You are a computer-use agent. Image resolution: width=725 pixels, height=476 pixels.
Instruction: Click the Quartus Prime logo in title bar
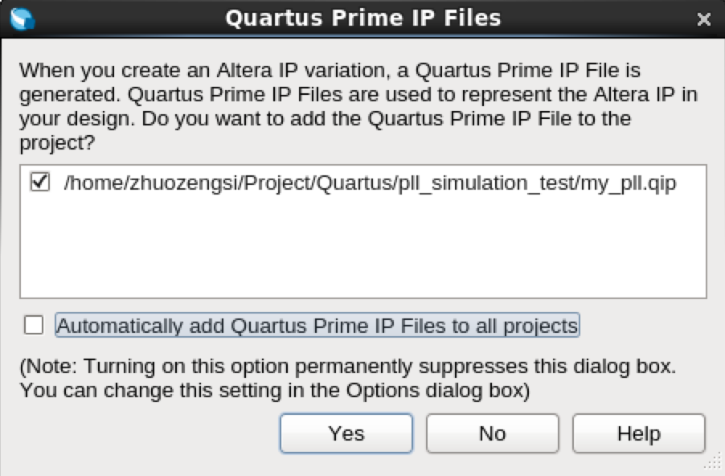pyautogui.click(x=23, y=18)
